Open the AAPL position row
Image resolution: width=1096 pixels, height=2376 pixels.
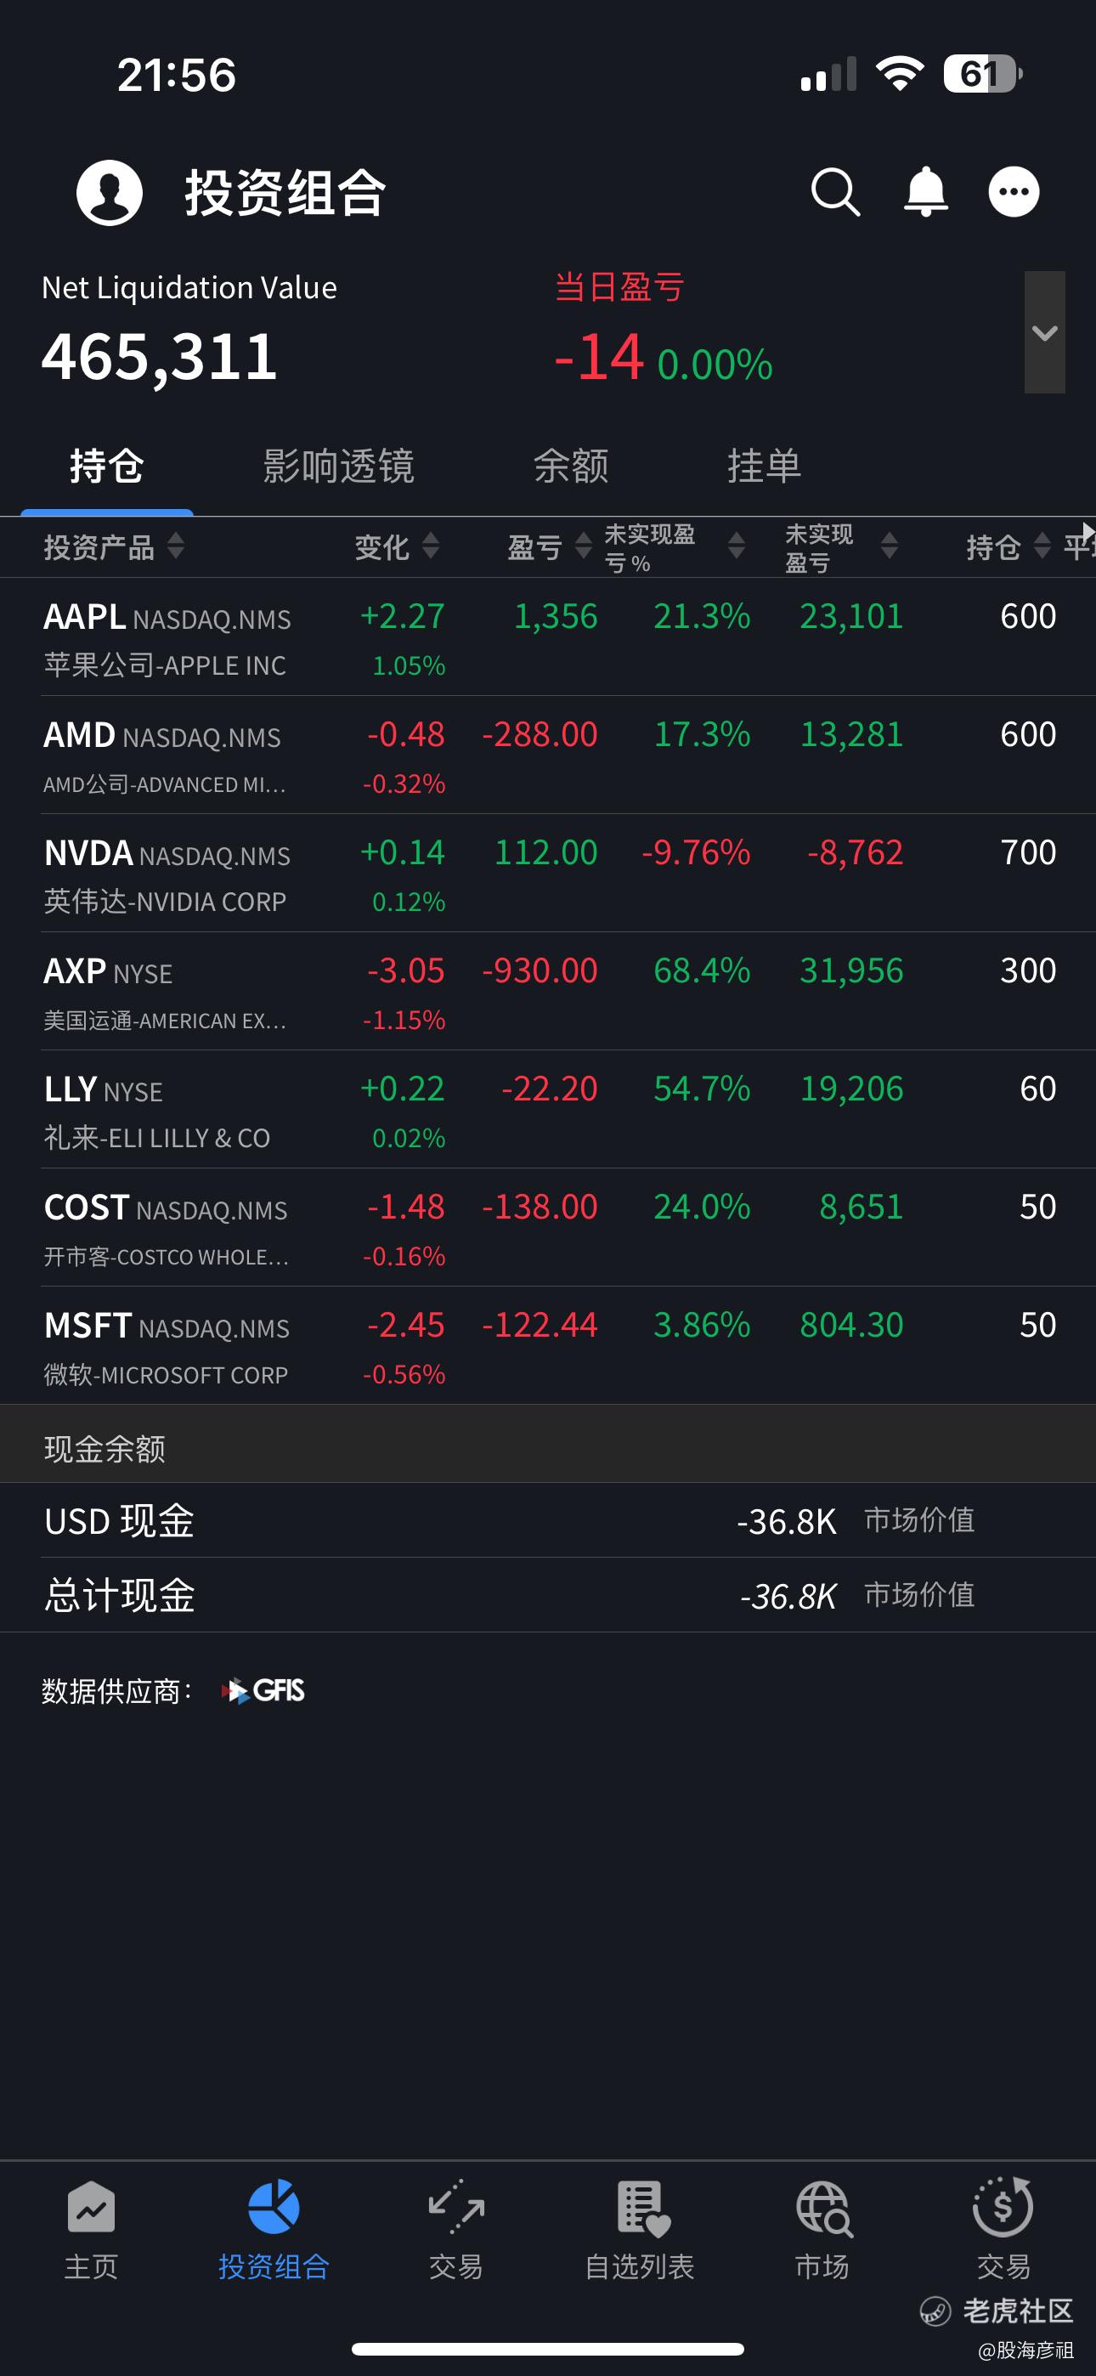pyautogui.click(x=548, y=637)
